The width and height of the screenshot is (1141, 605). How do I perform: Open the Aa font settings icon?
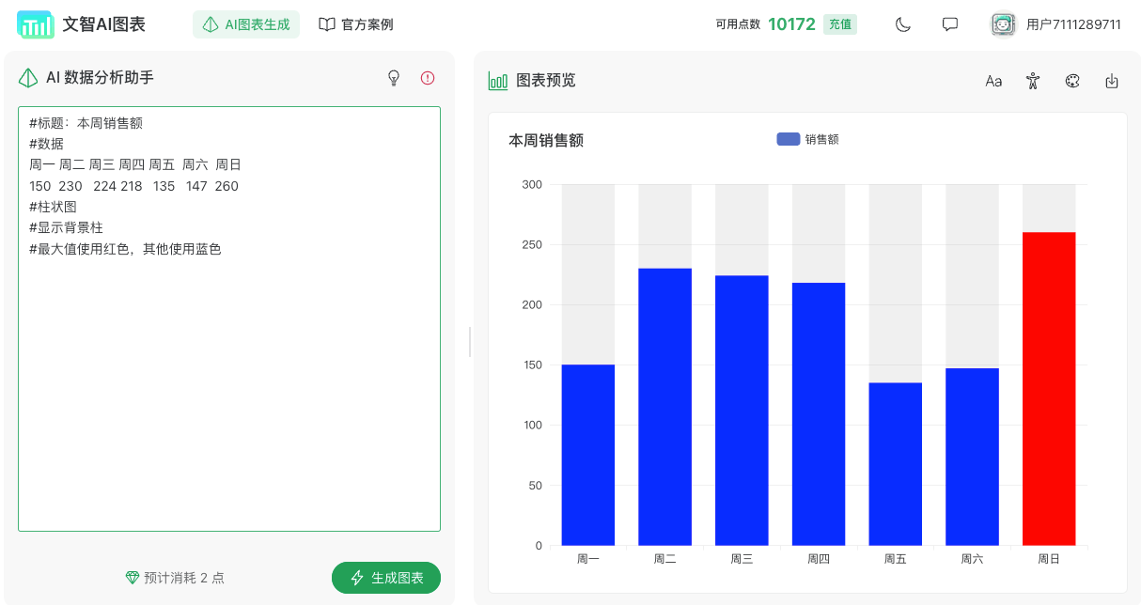click(x=993, y=81)
